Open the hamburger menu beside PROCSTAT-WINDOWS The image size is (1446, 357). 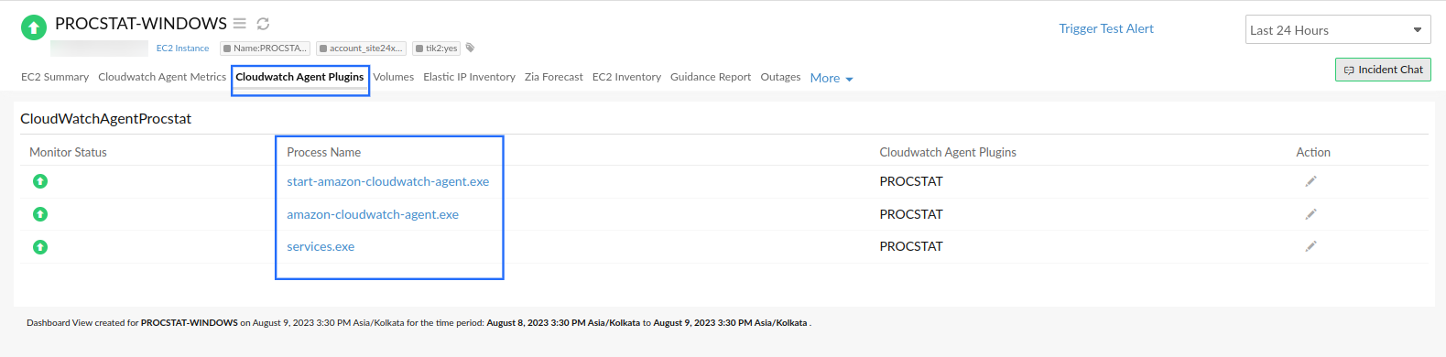[239, 24]
